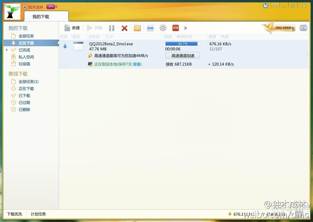Open the 菜单 menu button

point(304,28)
